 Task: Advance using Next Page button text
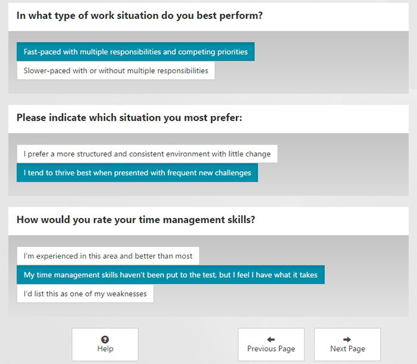(x=347, y=349)
